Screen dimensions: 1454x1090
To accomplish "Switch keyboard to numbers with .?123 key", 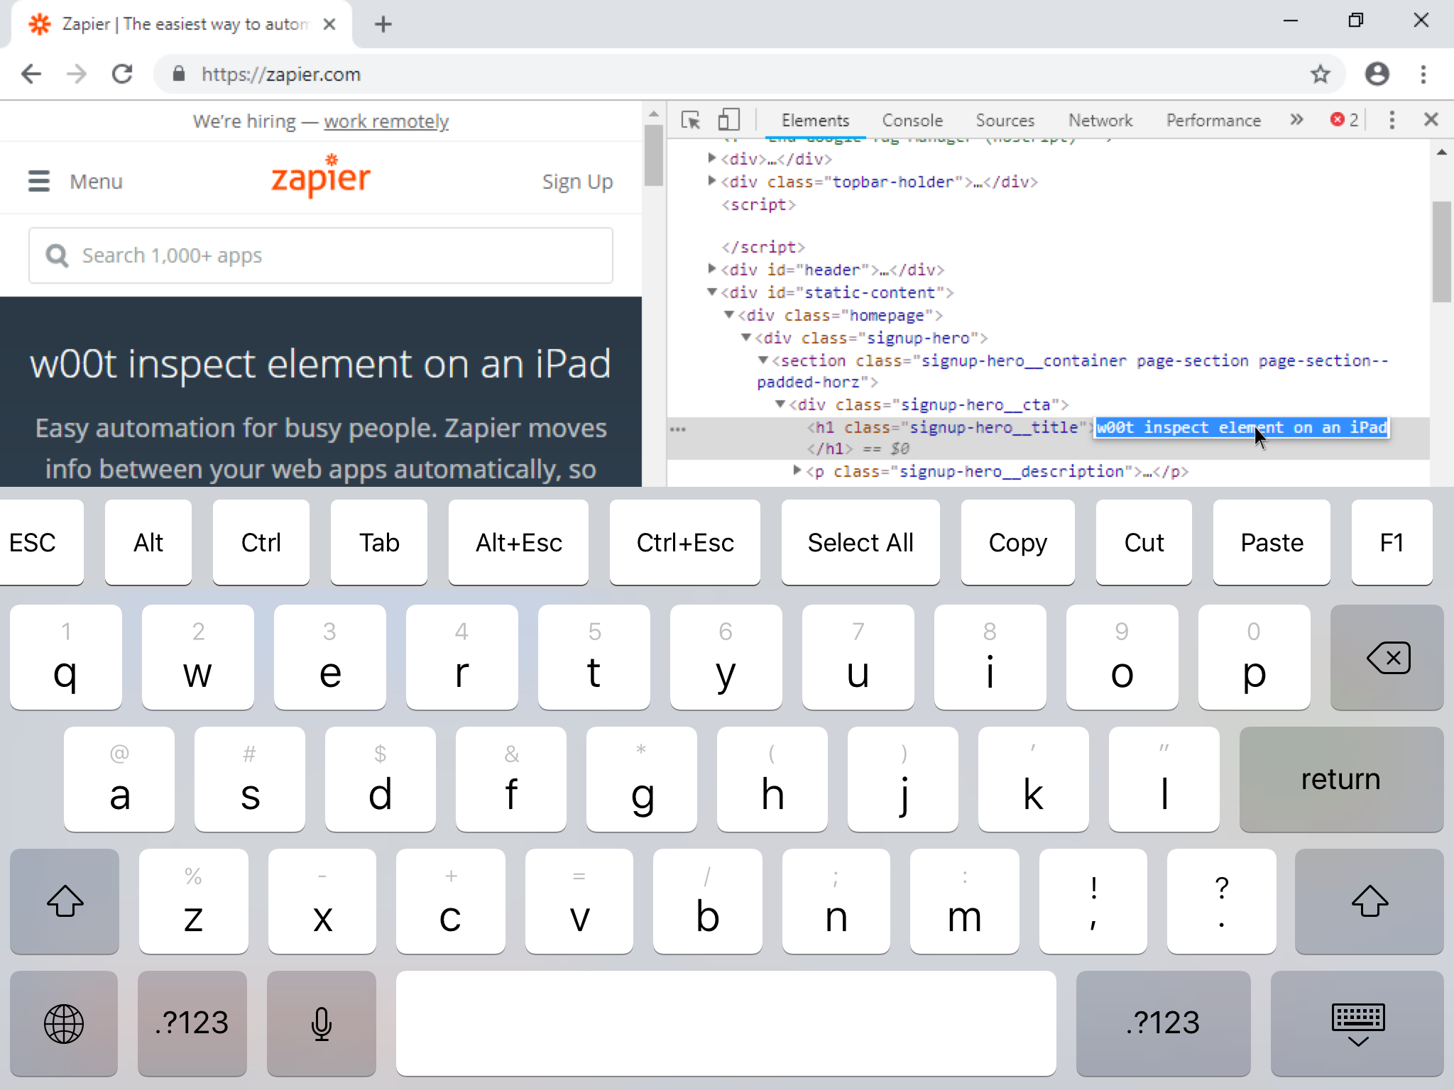I will pyautogui.click(x=192, y=1023).
